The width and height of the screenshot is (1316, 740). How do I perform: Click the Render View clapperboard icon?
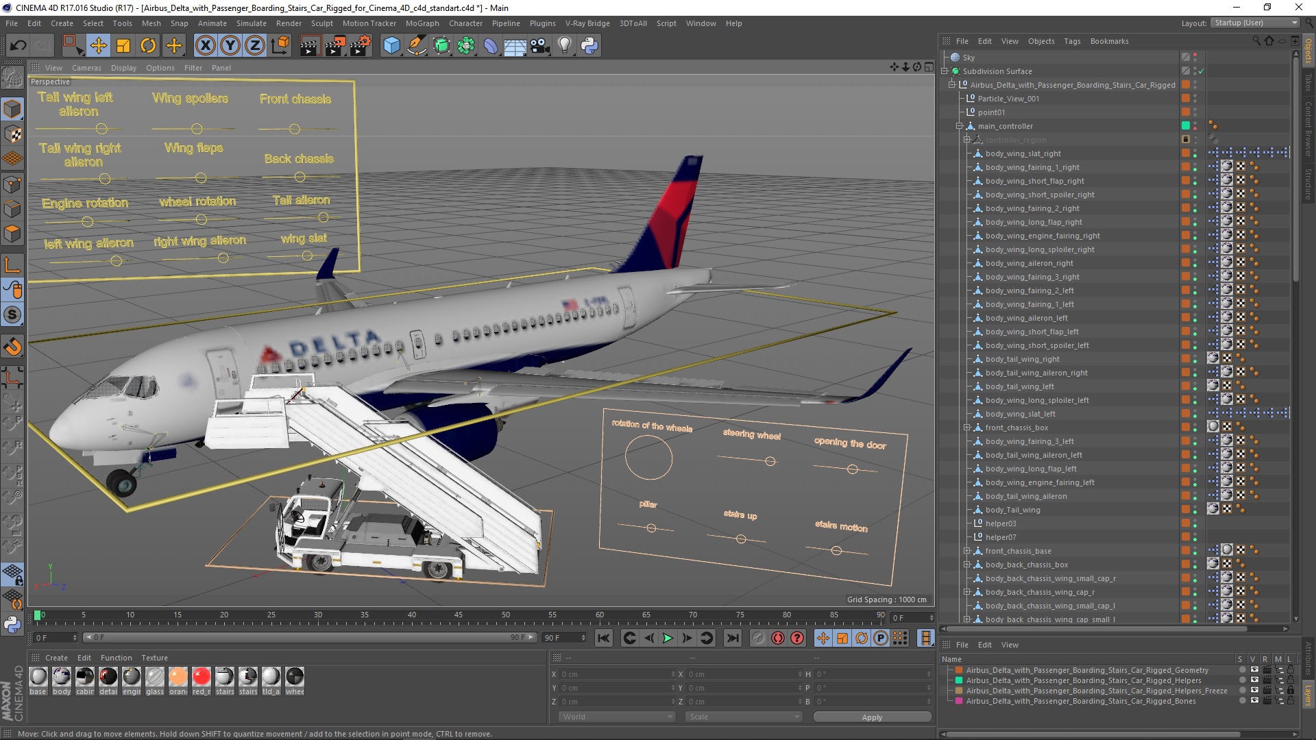310,46
